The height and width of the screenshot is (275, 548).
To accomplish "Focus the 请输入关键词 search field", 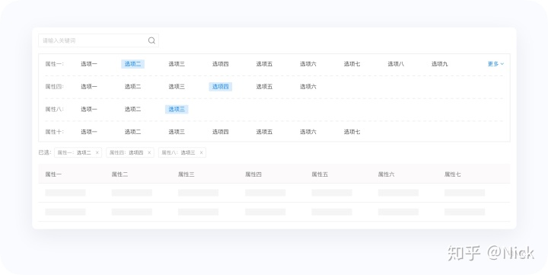I will [x=98, y=40].
